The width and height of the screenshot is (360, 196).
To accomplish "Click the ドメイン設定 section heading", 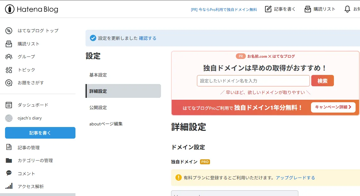I will (x=188, y=147).
